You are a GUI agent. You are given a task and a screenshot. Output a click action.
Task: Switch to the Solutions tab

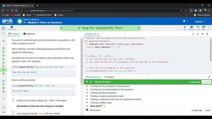[x=29, y=34]
